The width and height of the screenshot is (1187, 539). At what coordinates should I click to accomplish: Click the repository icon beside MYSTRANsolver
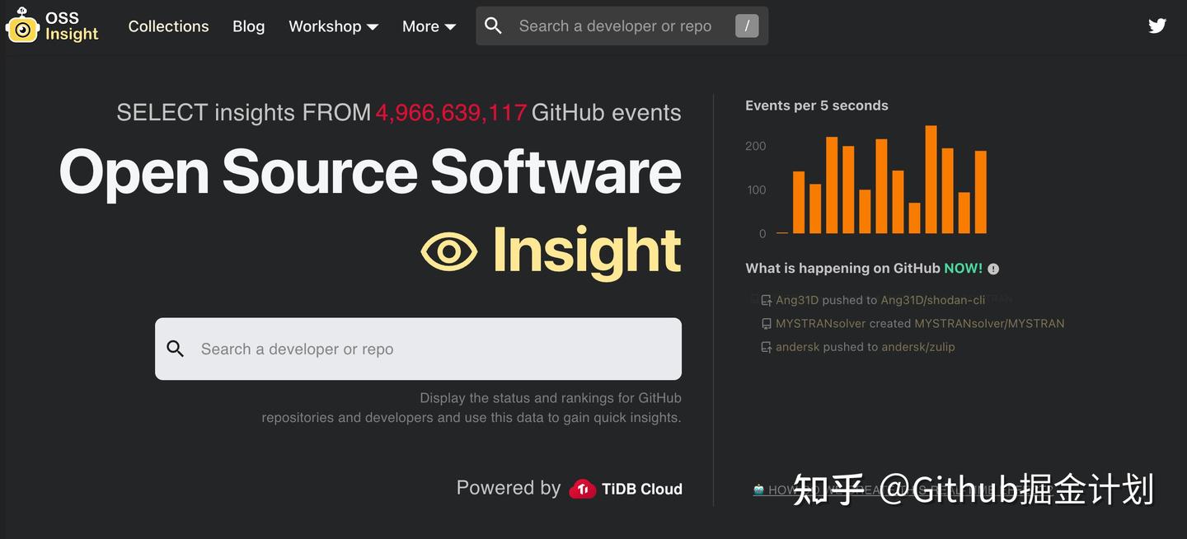tap(766, 323)
